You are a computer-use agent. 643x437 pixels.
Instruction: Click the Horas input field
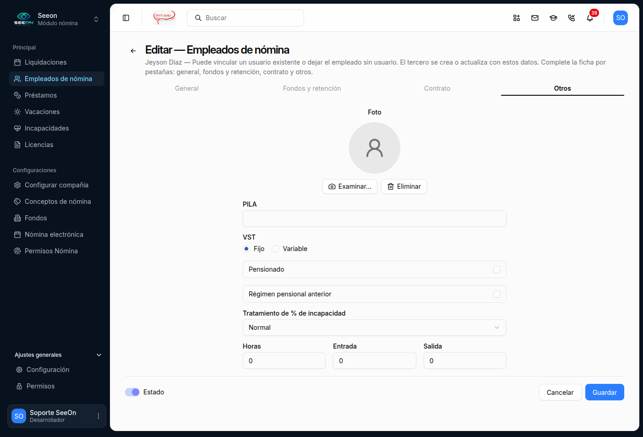[x=284, y=361]
